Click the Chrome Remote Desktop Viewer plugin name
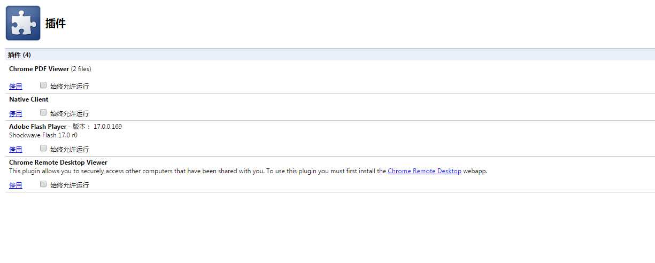 (58, 163)
